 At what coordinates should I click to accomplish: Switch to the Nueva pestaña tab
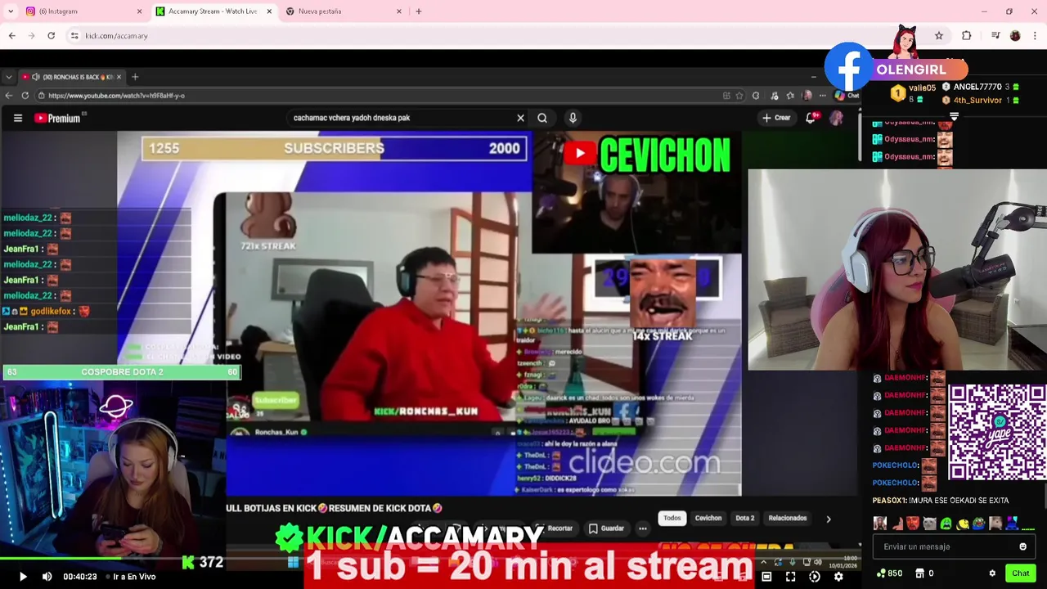pyautogui.click(x=344, y=11)
